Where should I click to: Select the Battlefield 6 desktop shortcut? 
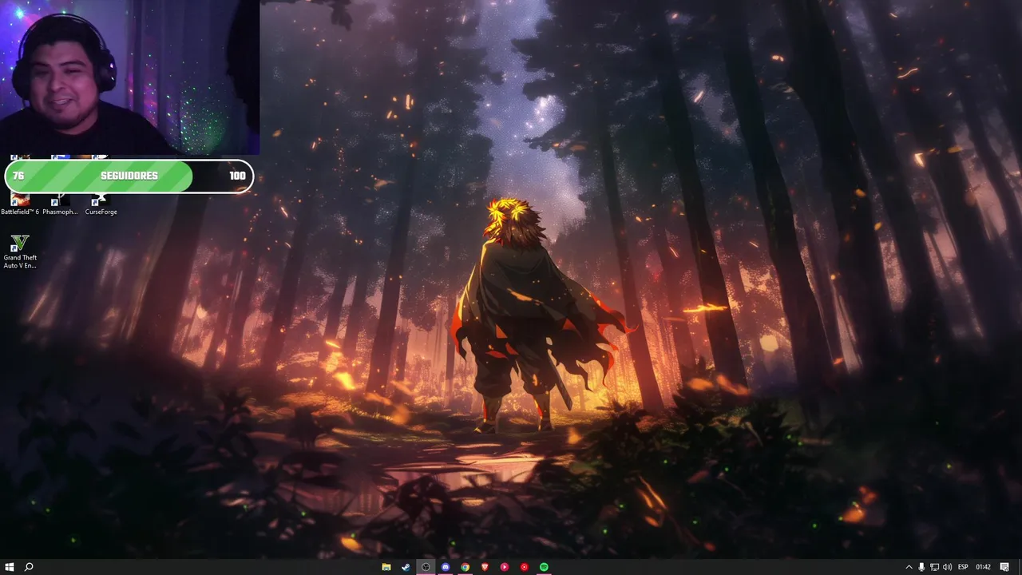pos(20,205)
